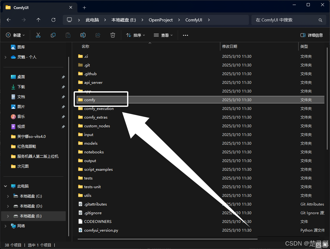Go back with the left arrow

coord(9,20)
